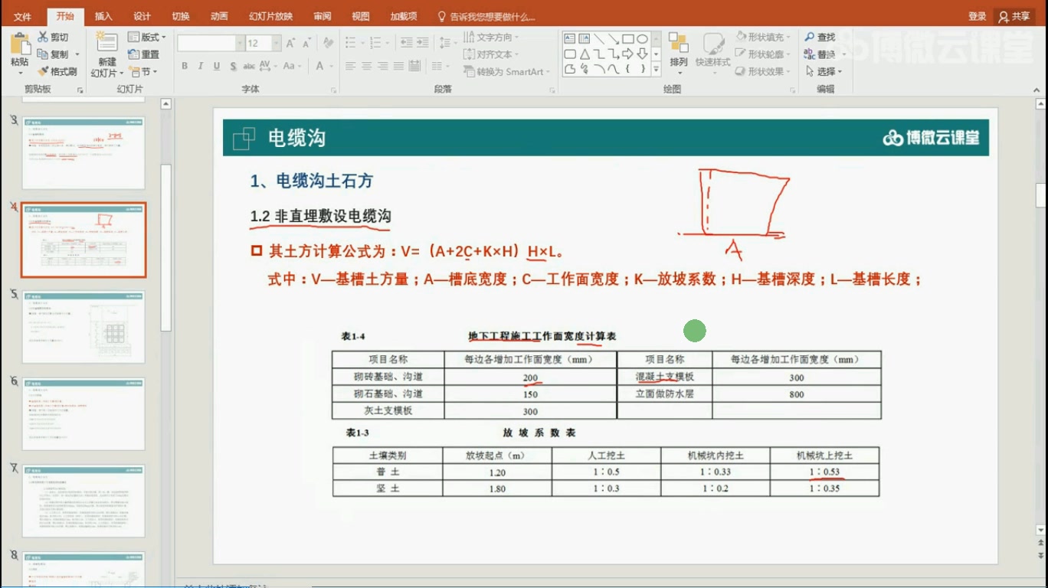
Task: Select the rectangle shape in the gallery
Action: (627, 38)
